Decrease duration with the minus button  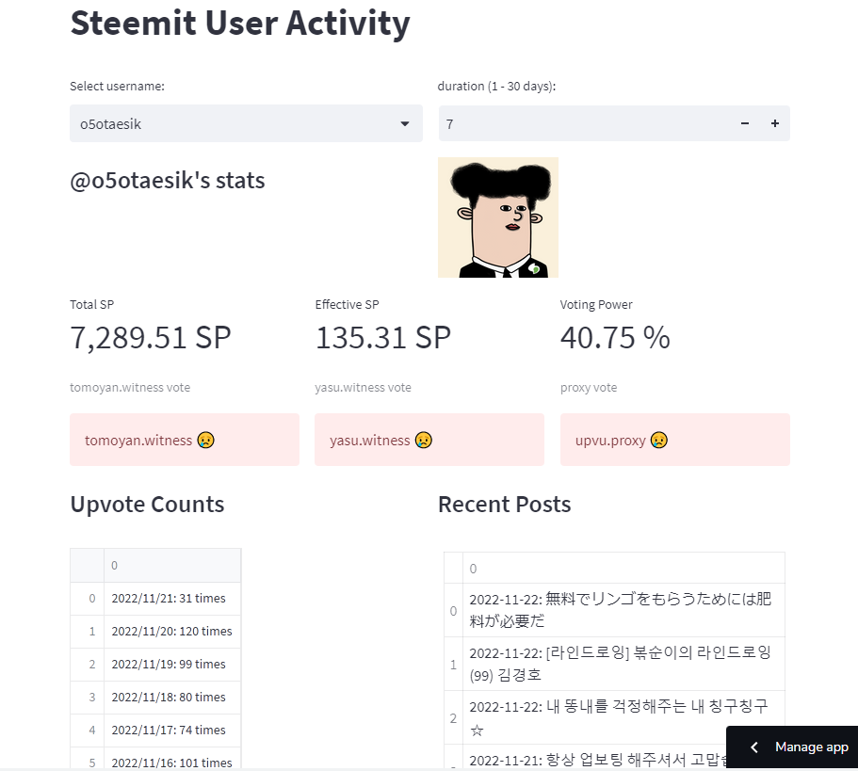(744, 123)
